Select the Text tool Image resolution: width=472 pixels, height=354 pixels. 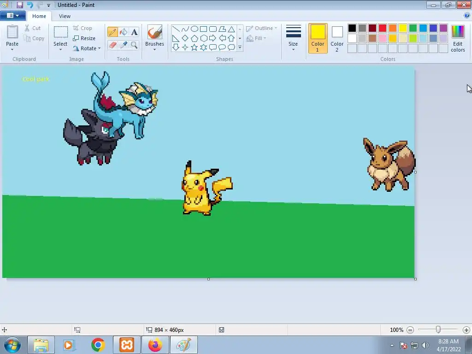(134, 32)
